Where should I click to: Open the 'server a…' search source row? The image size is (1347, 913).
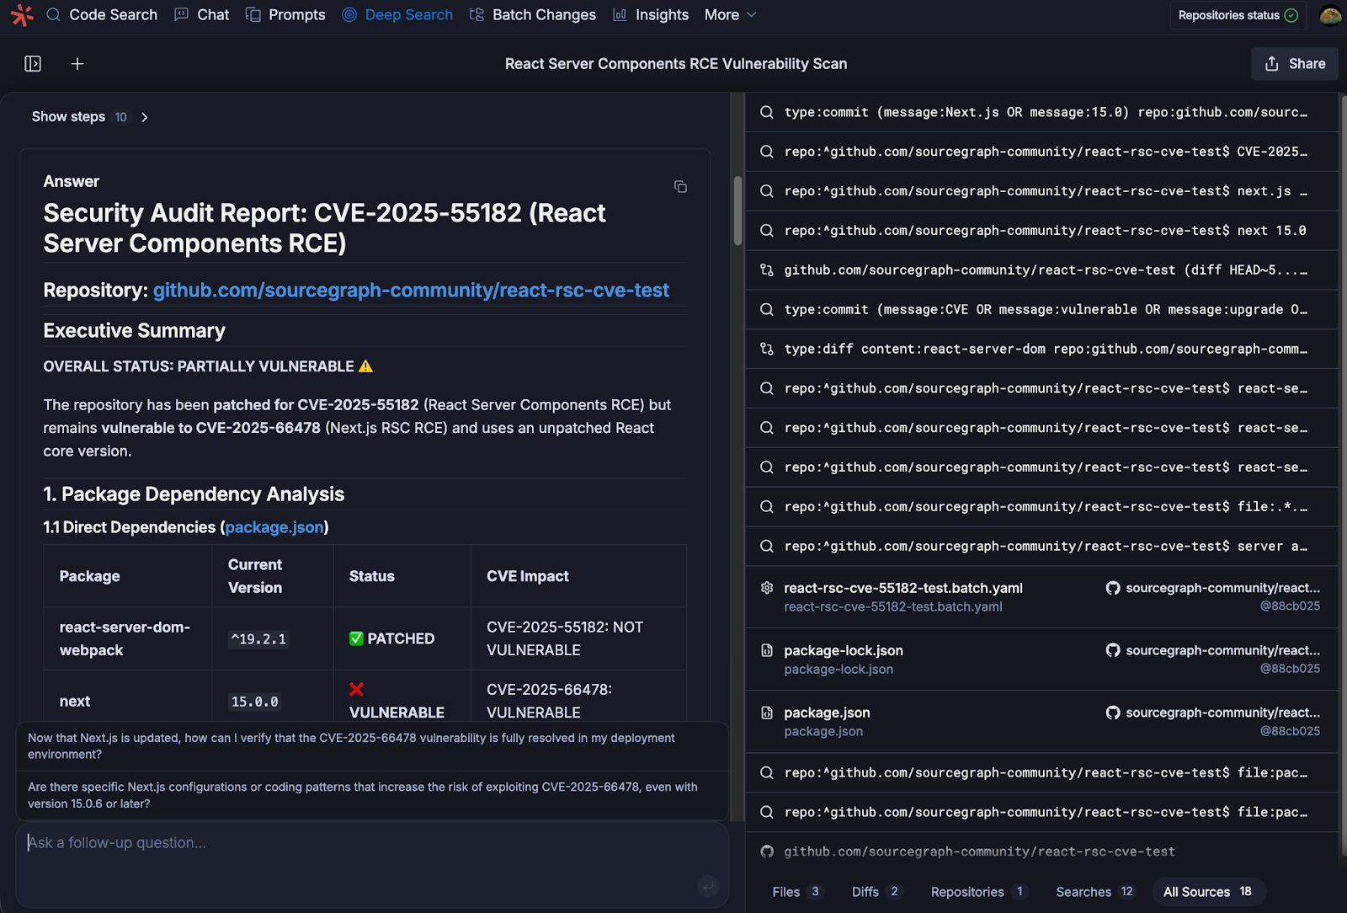(1041, 547)
